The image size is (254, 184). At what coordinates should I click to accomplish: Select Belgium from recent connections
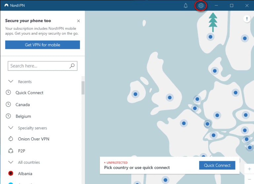pyautogui.click(x=23, y=116)
